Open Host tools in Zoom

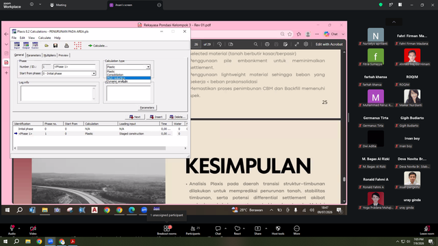point(278,230)
